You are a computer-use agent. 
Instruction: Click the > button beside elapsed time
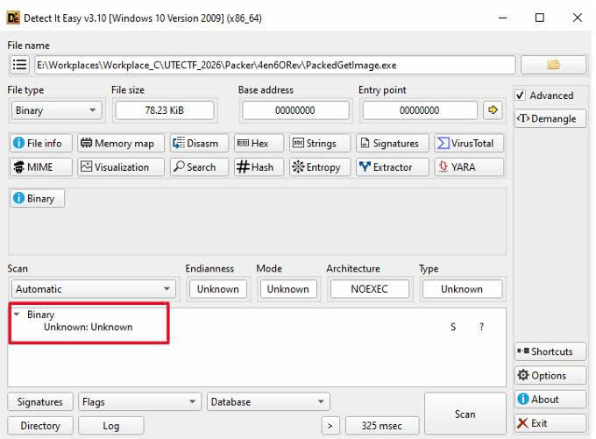coord(330,426)
